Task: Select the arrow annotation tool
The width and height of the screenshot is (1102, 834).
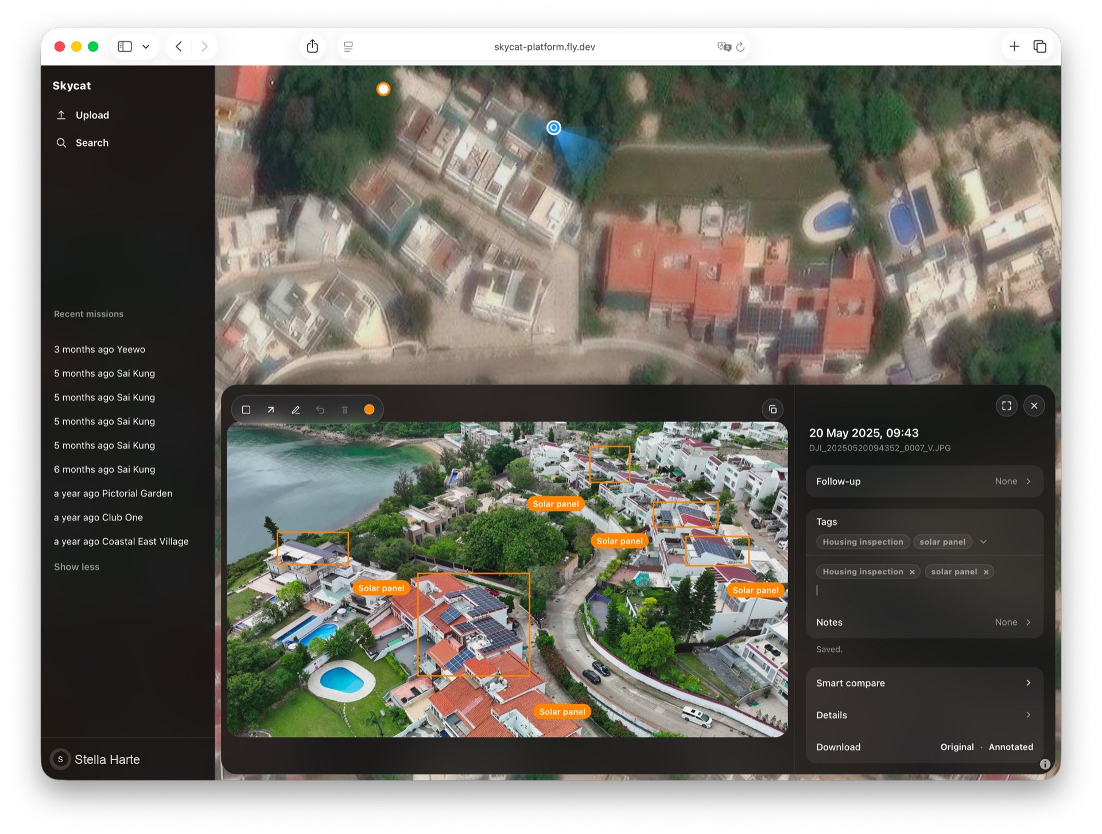Action: coord(270,410)
